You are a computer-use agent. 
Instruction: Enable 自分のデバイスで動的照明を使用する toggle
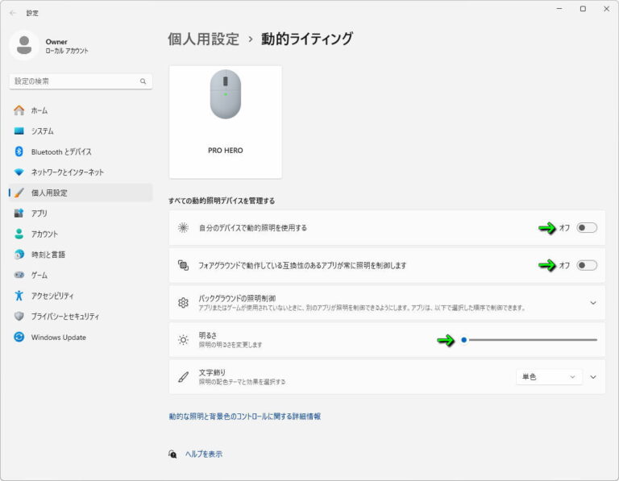pos(587,228)
